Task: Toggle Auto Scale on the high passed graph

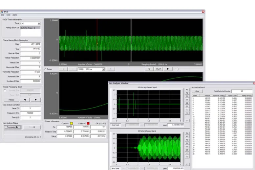Action: [x=115, y=125]
